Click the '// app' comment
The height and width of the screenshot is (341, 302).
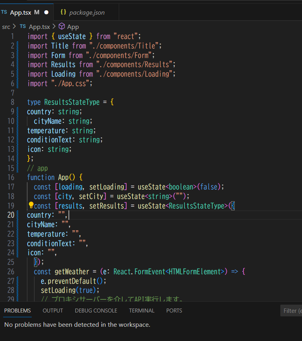tap(37, 168)
